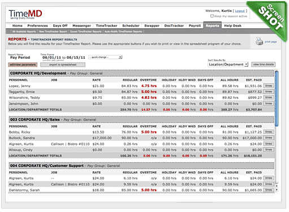Open times for Taggartly, Ernie row
The width and height of the screenshot is (289, 212).
click(x=269, y=92)
